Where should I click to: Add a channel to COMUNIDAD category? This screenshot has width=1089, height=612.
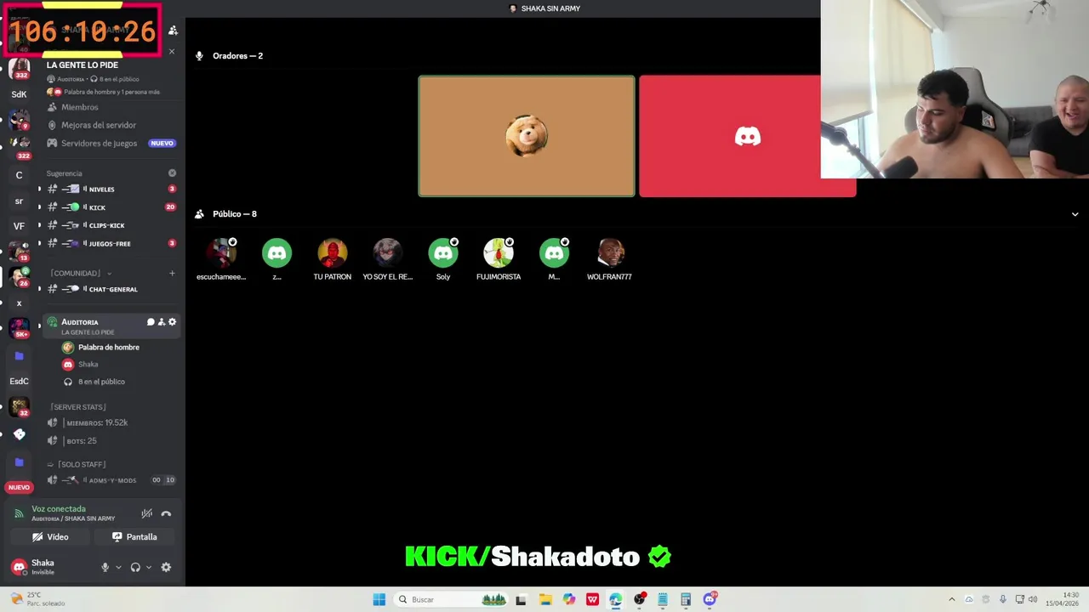172,273
